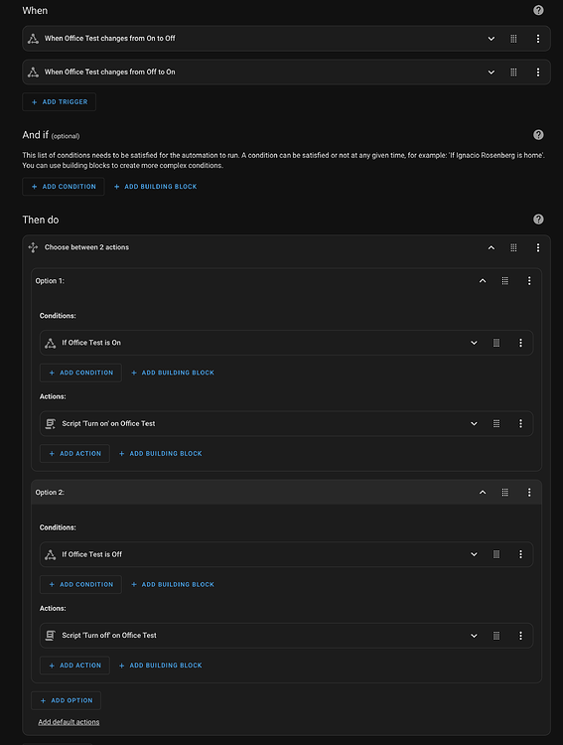Screen dimensions: 563x745
Task: Expand If Office Test is Off condition
Action: [x=474, y=554]
